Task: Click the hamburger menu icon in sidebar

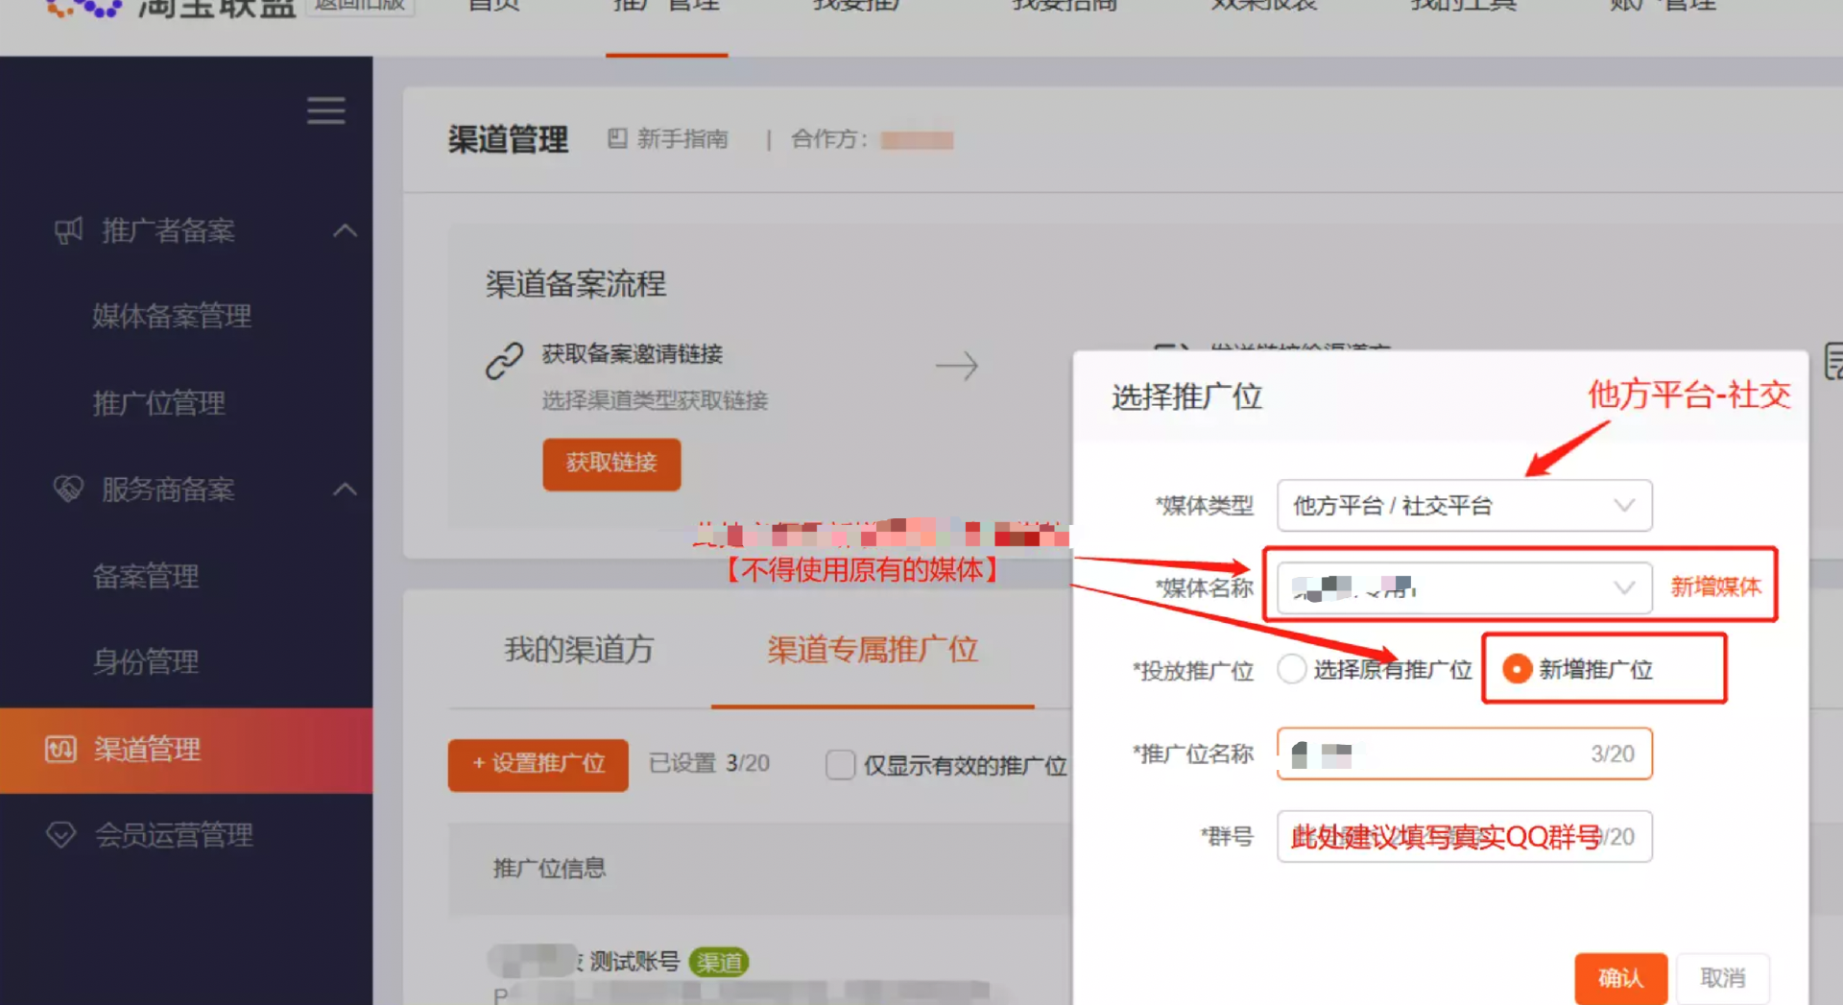Action: coord(325,110)
